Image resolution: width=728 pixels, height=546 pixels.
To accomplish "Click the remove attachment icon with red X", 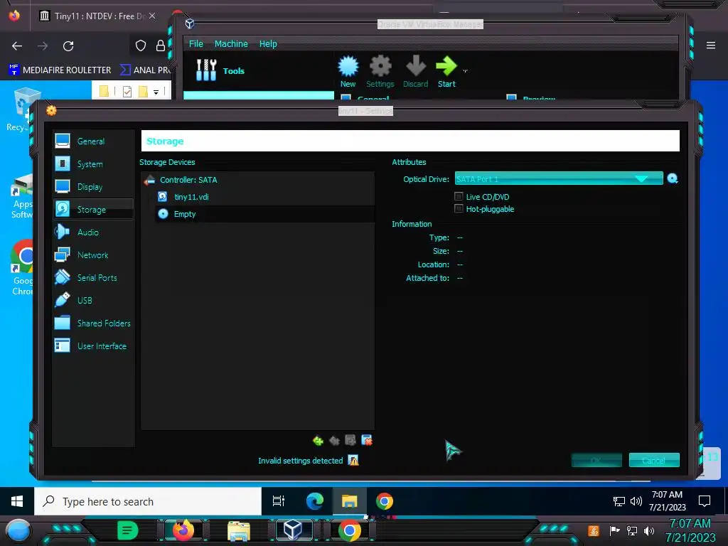I will pyautogui.click(x=367, y=441).
